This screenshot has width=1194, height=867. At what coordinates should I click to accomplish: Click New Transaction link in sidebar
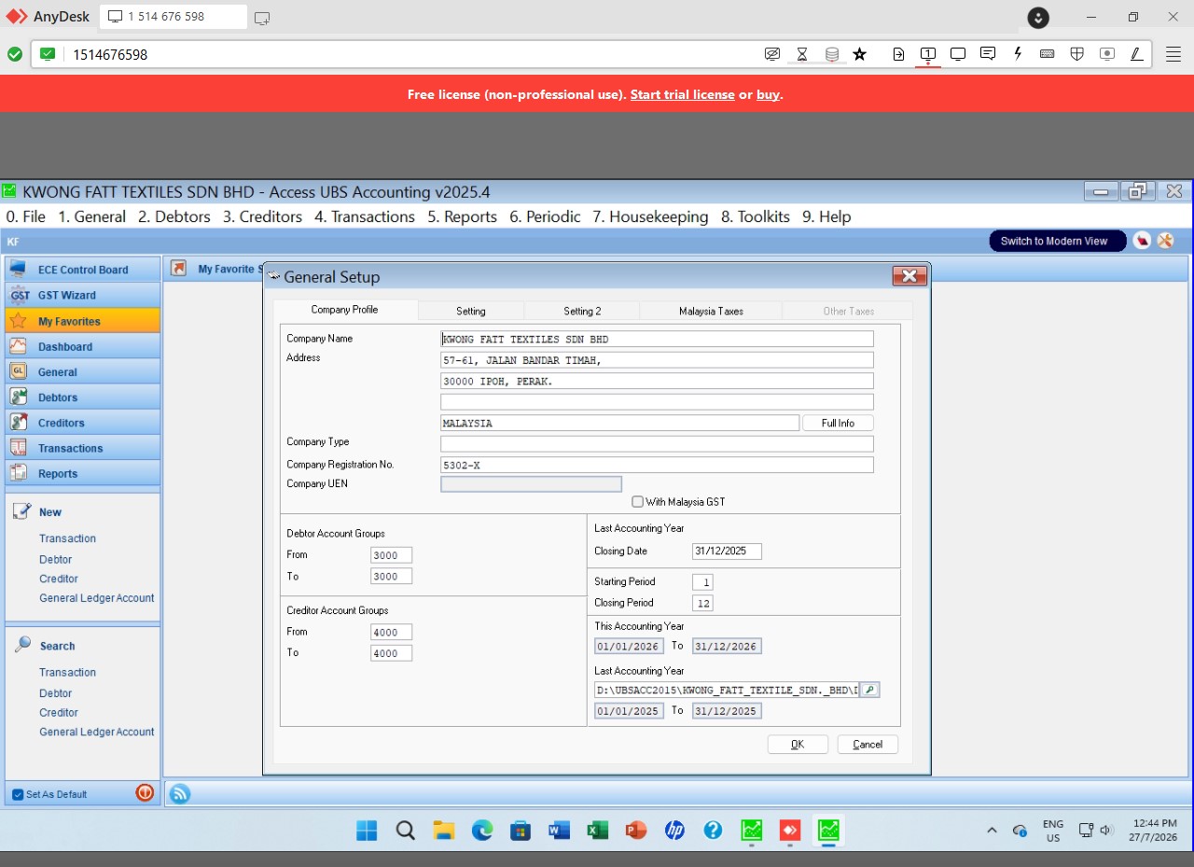67,538
